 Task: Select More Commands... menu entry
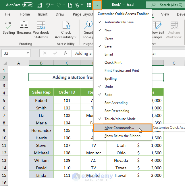[119, 128]
